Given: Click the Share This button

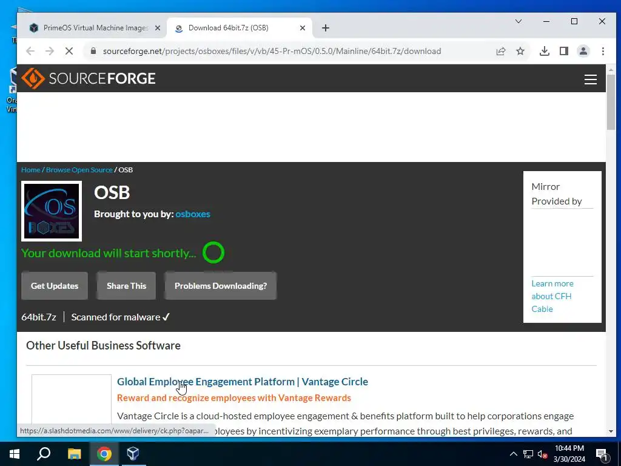Looking at the screenshot, I should tap(126, 286).
